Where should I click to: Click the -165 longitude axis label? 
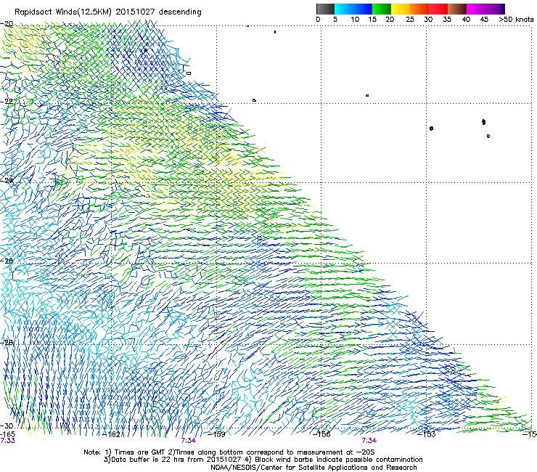[7, 434]
